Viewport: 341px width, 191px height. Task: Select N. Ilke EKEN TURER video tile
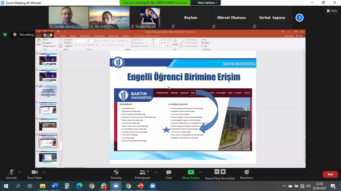[x=109, y=18]
